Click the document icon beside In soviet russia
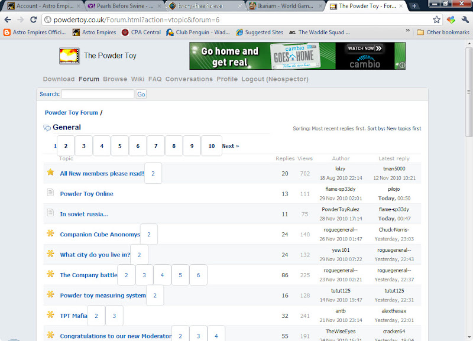 tap(50, 213)
